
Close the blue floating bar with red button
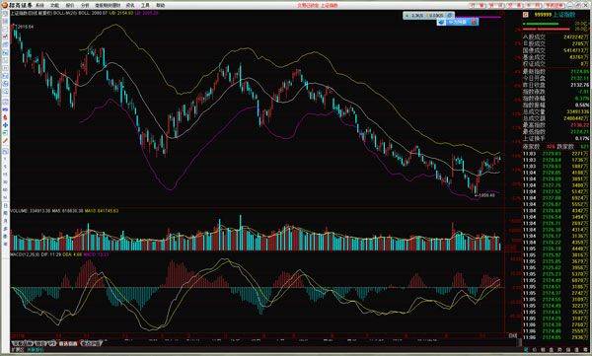tap(474, 22)
